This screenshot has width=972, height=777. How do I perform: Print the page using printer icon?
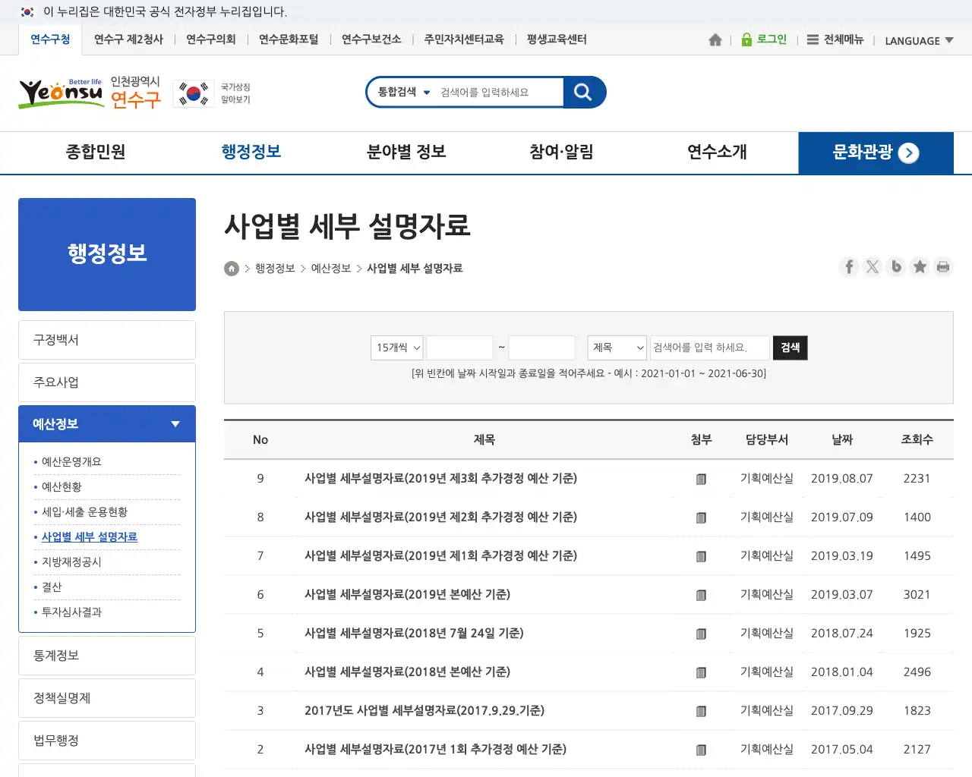[943, 267]
